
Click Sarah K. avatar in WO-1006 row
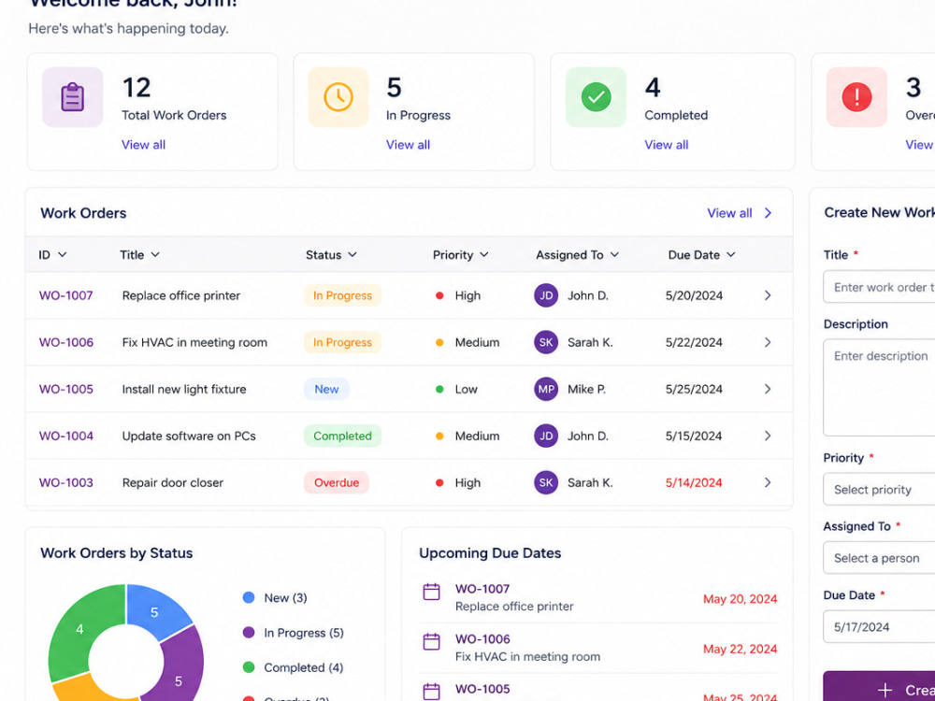click(x=546, y=342)
